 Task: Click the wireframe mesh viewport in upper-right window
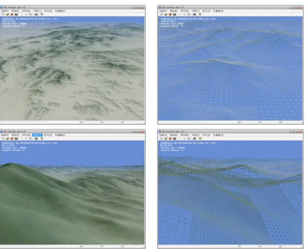230,68
